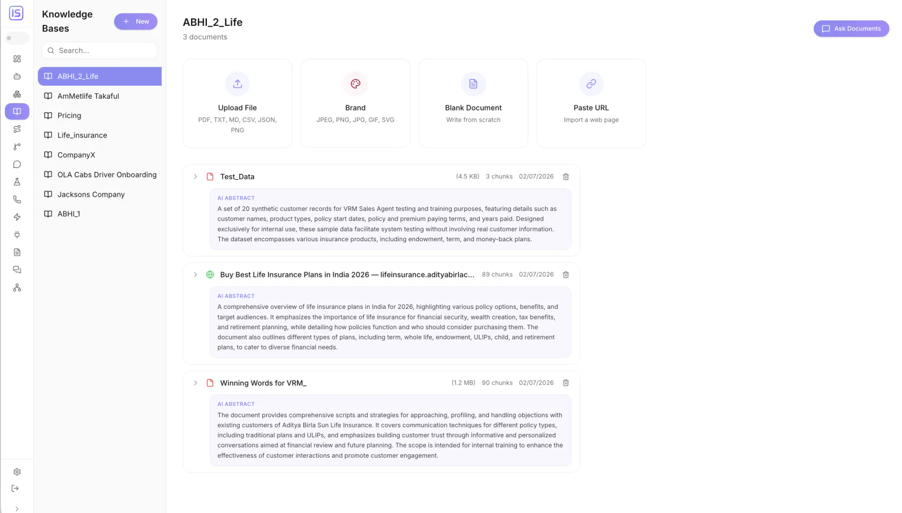Delete the Buy Best Life Insurance document
This screenshot has height=513, width=902.
pos(566,275)
